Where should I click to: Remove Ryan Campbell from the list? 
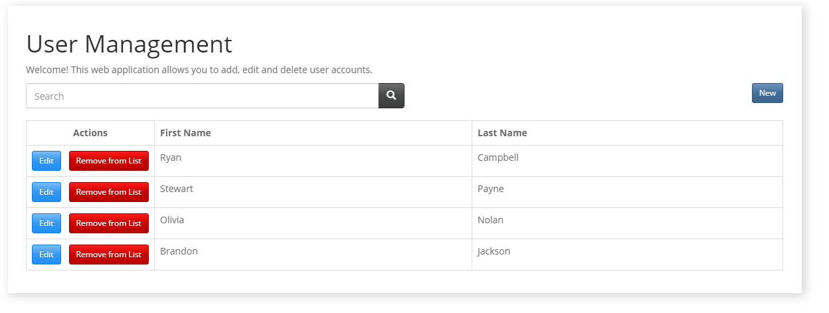(x=109, y=161)
